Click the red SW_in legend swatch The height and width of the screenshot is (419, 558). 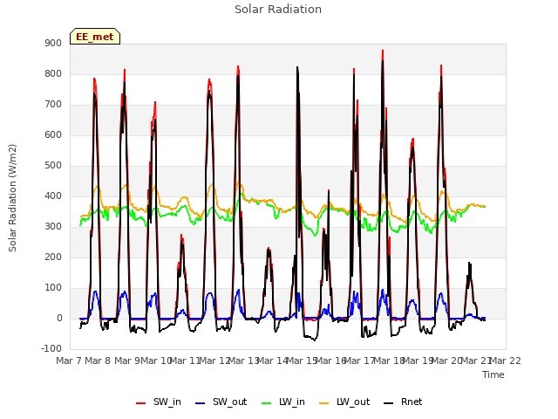[141, 403]
